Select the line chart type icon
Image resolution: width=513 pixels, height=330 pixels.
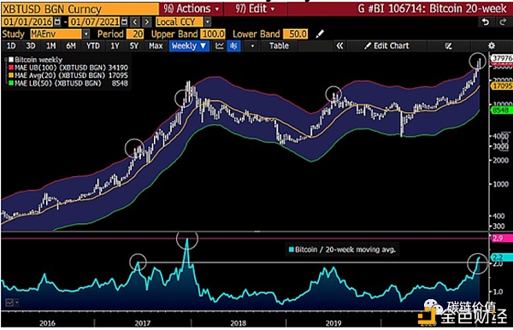220,46
